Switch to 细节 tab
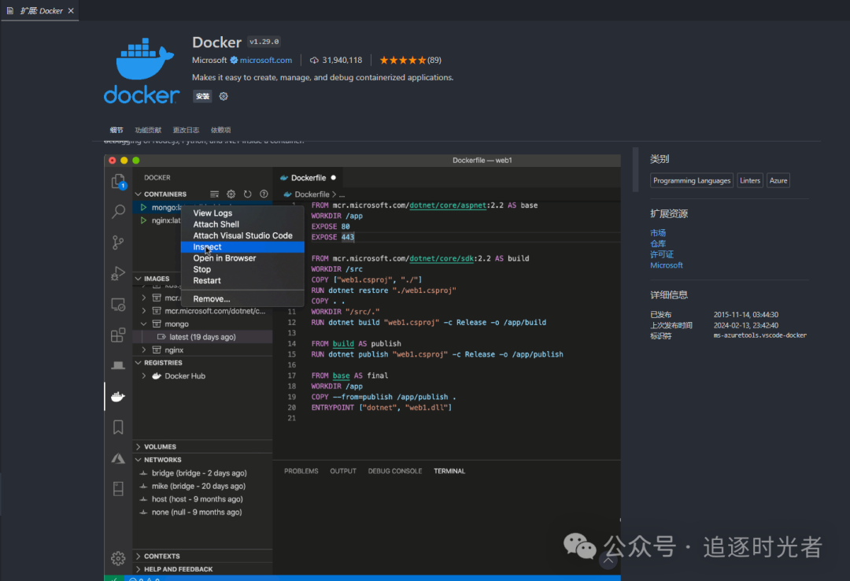This screenshot has width=850, height=581. tap(116, 130)
